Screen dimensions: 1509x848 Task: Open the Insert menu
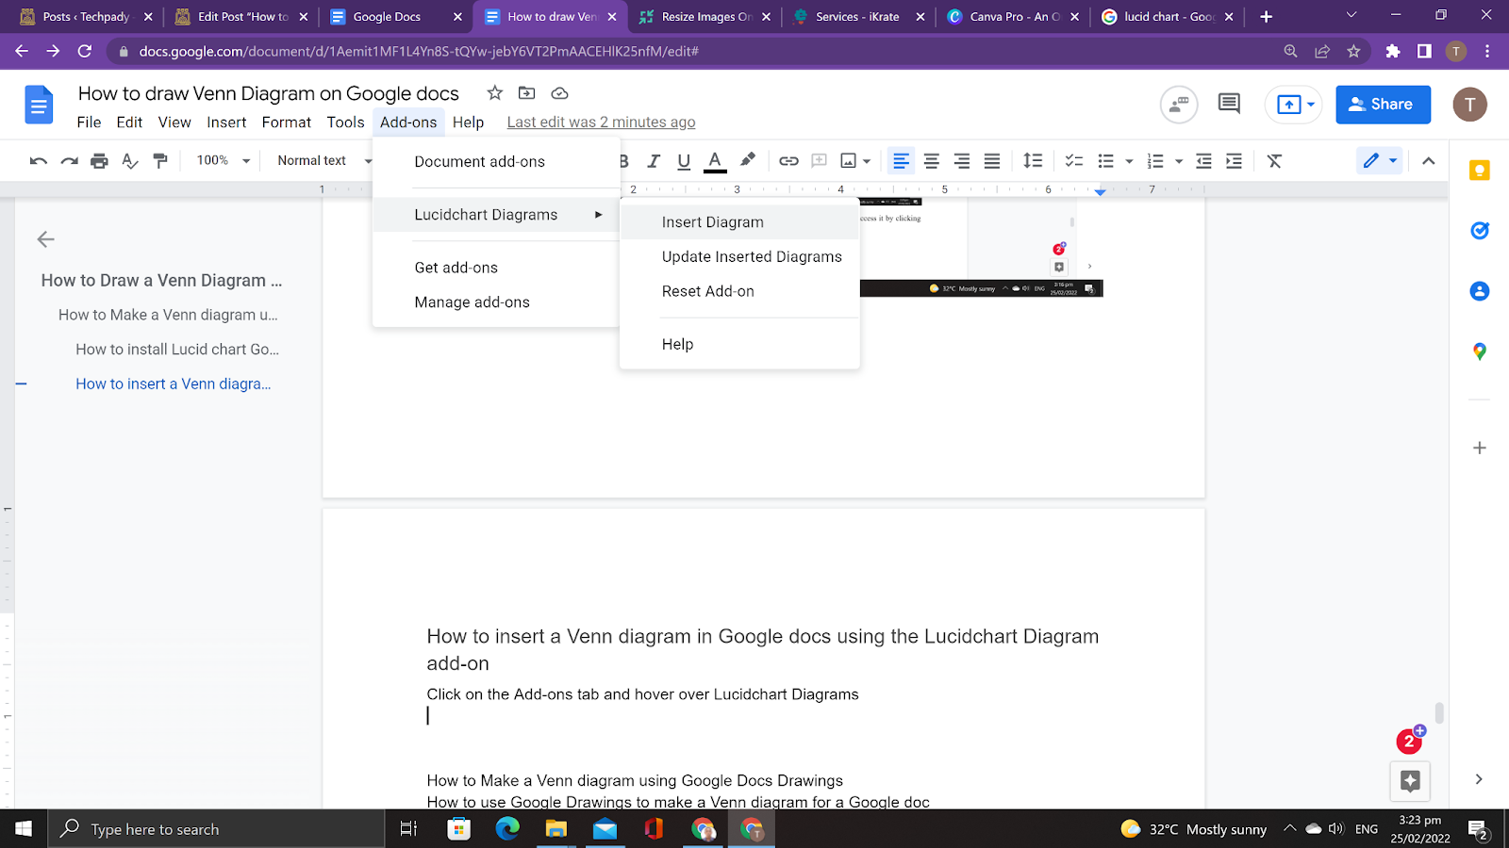[226, 122]
